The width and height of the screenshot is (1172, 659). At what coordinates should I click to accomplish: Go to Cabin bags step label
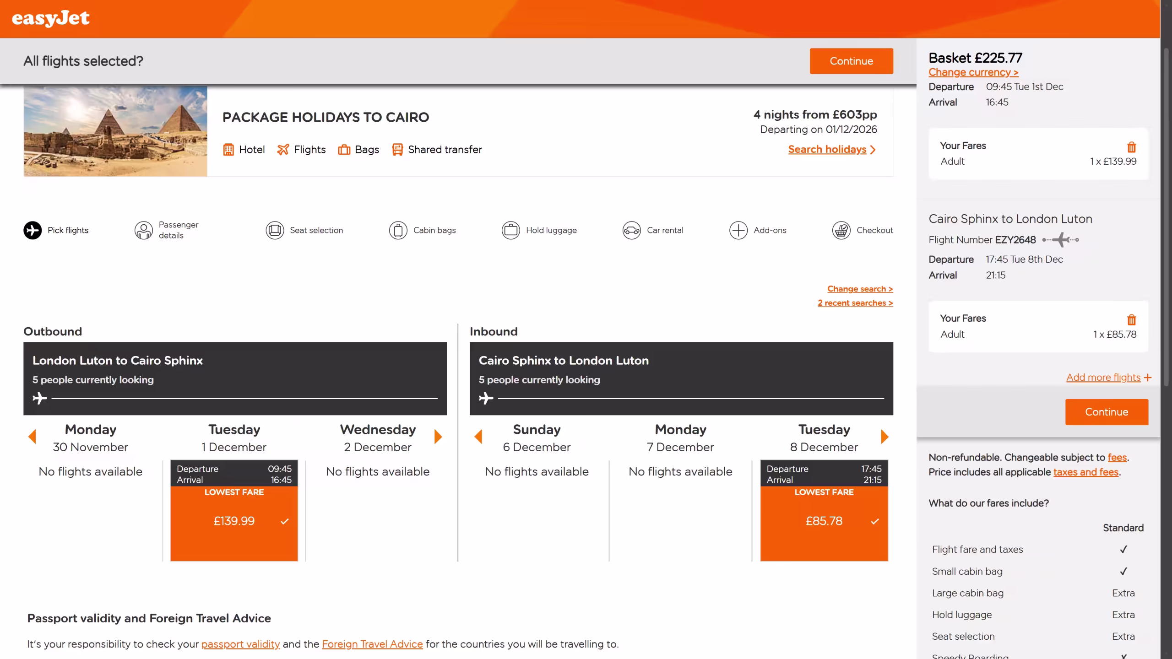point(434,230)
